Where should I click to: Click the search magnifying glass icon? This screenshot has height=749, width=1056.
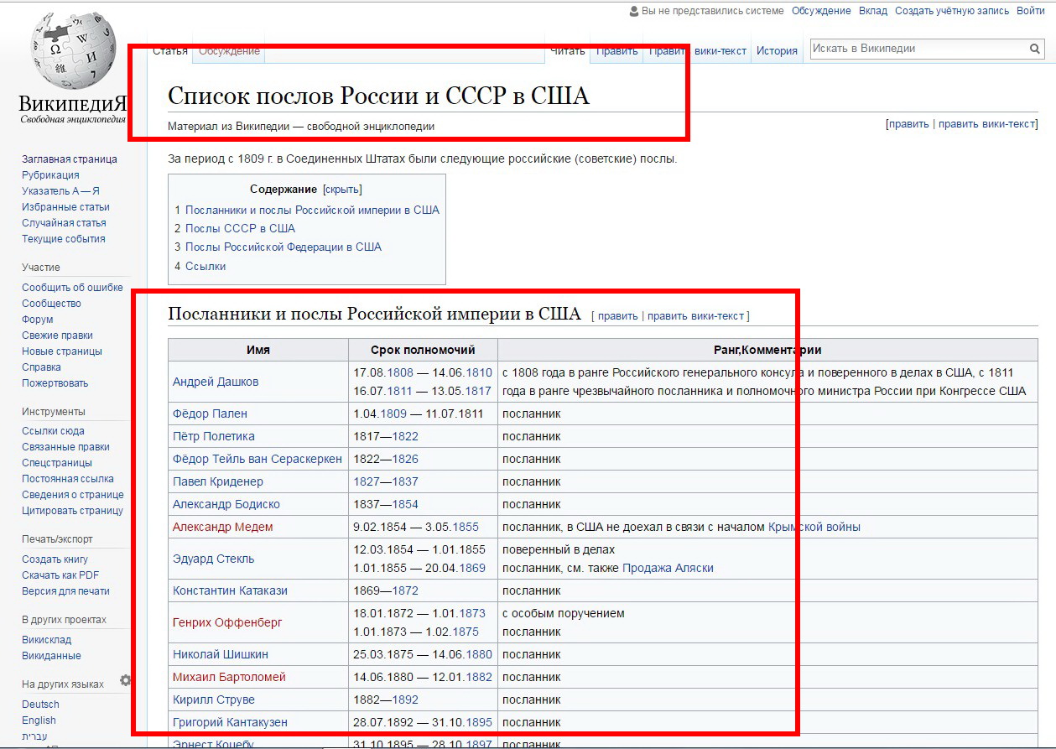pos(1034,49)
